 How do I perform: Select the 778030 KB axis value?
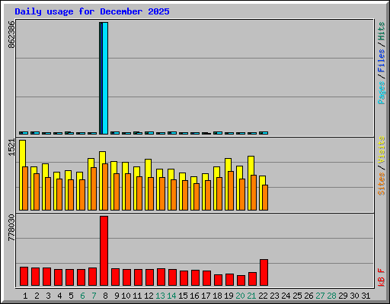point(11,227)
